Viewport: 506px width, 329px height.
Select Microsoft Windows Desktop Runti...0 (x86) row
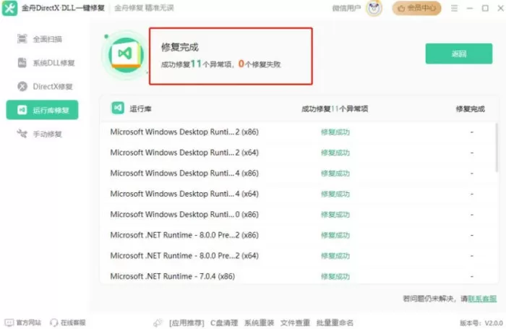coord(298,215)
